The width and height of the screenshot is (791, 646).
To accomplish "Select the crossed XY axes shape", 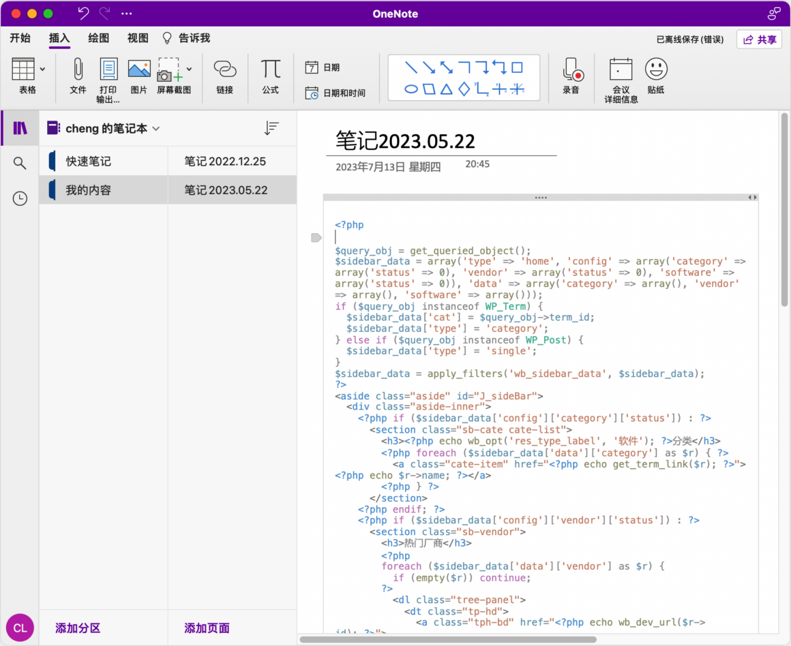I will (x=499, y=89).
